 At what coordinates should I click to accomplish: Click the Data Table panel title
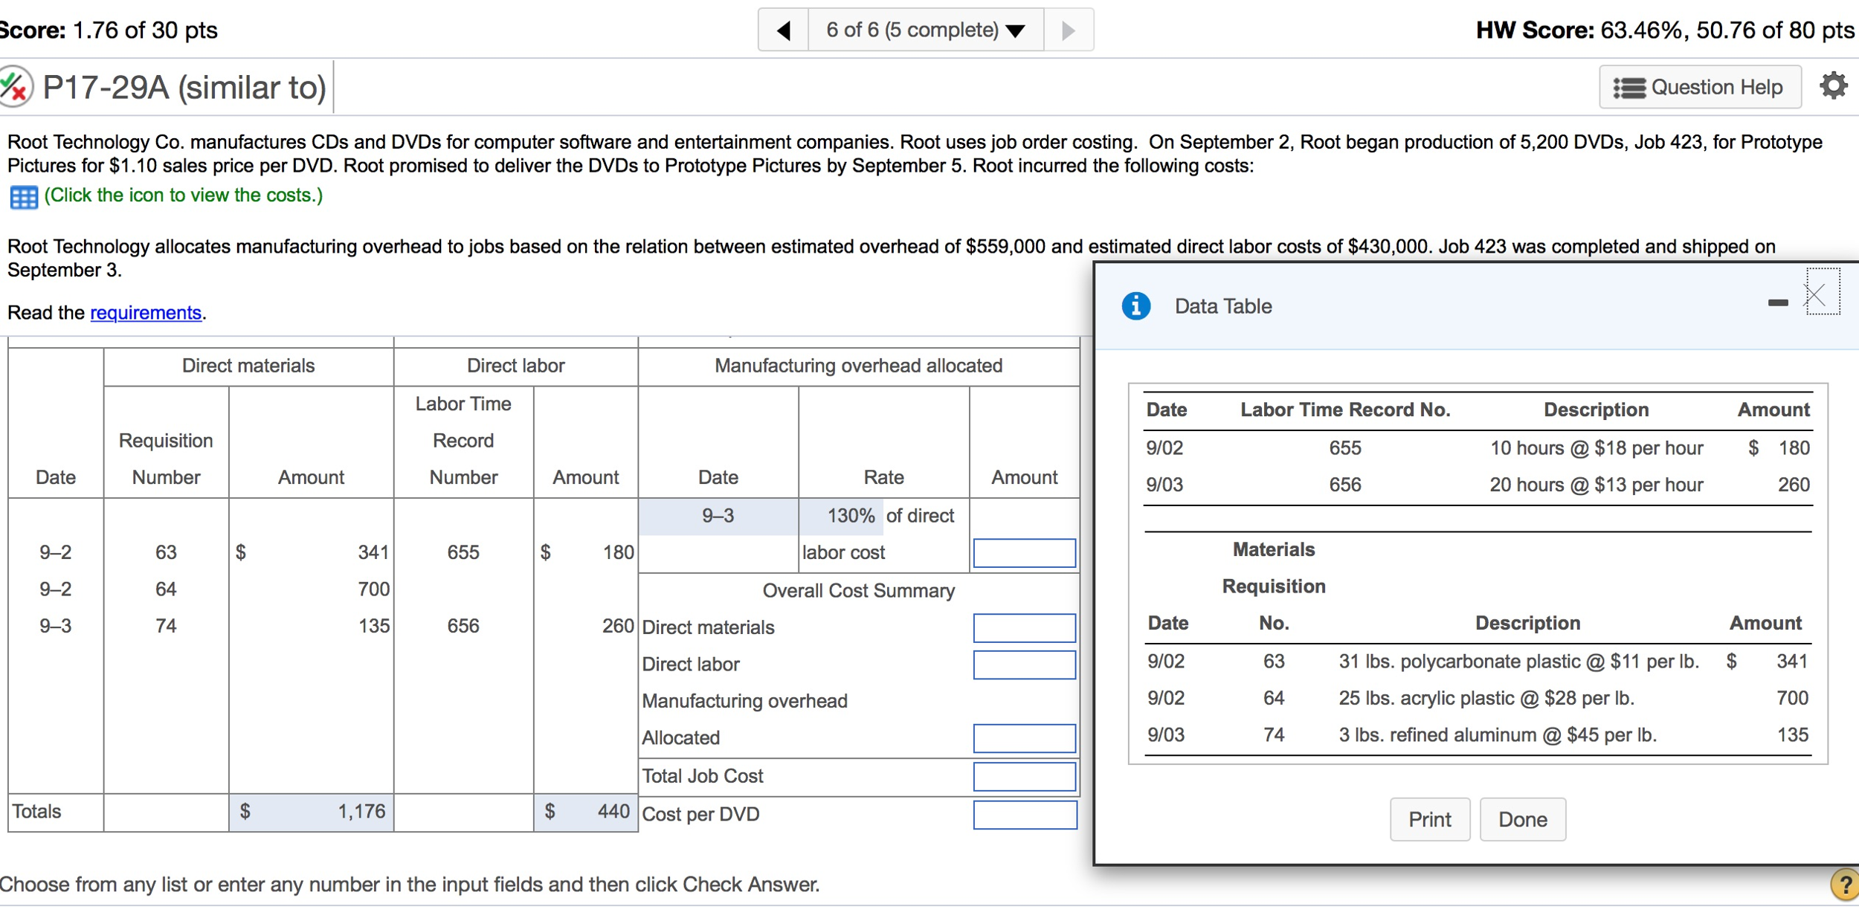[1222, 306]
